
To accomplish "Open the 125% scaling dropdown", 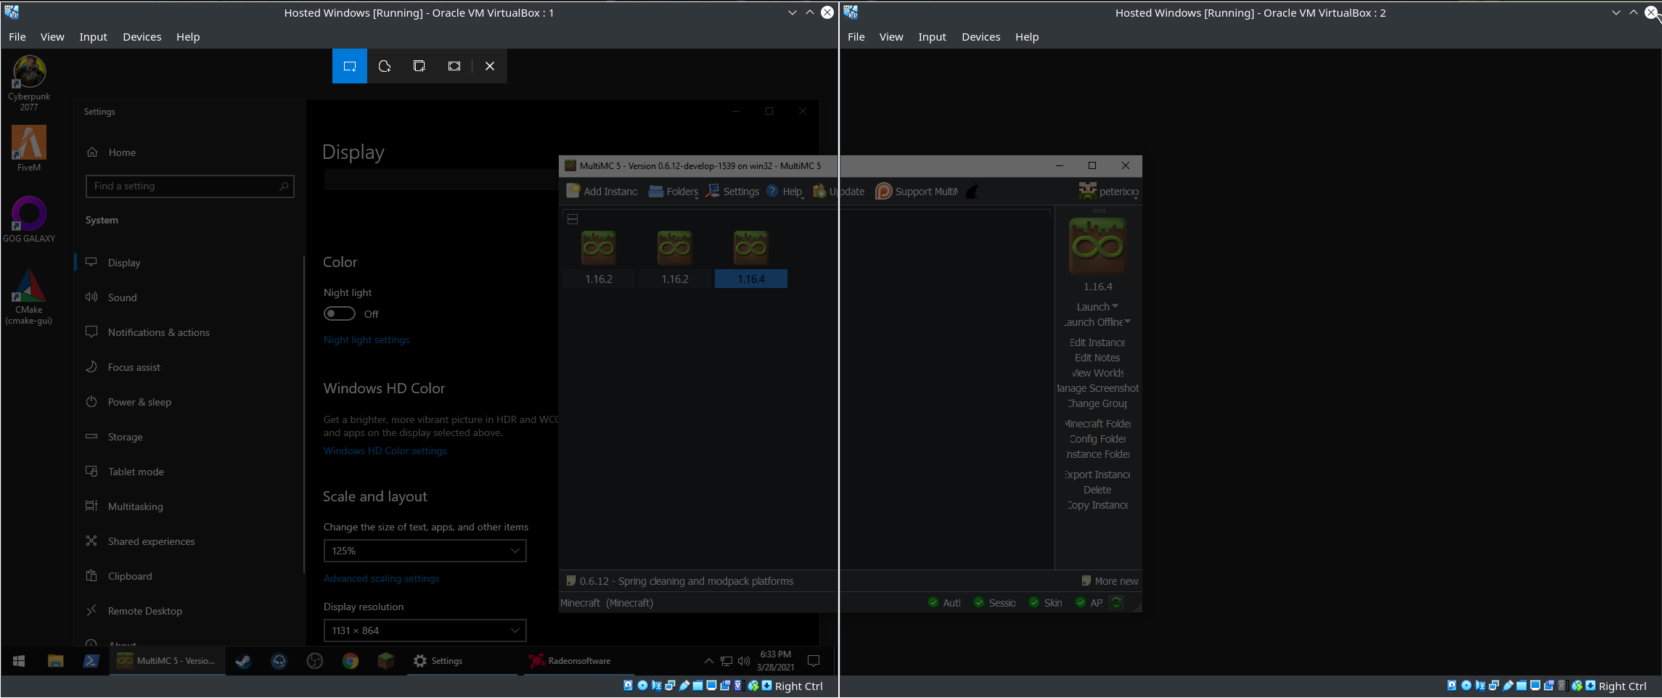I will (425, 550).
